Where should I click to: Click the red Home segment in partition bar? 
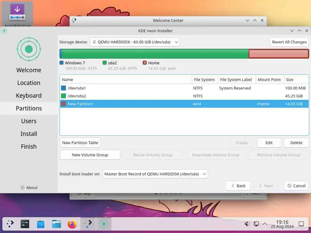click(x=279, y=54)
